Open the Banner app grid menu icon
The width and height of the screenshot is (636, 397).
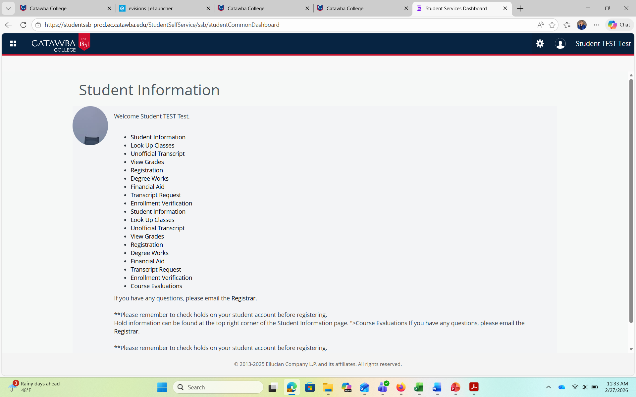tap(13, 43)
